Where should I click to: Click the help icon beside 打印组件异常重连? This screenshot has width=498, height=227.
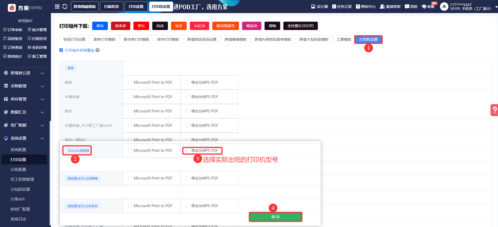click(97, 50)
